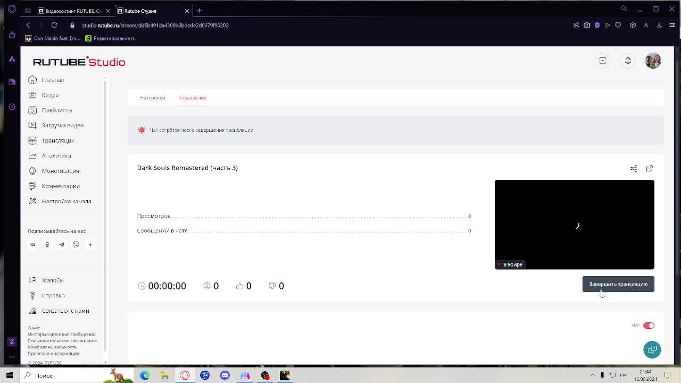Click the live stream preview player
Image resolution: width=681 pixels, height=383 pixels.
click(x=575, y=224)
